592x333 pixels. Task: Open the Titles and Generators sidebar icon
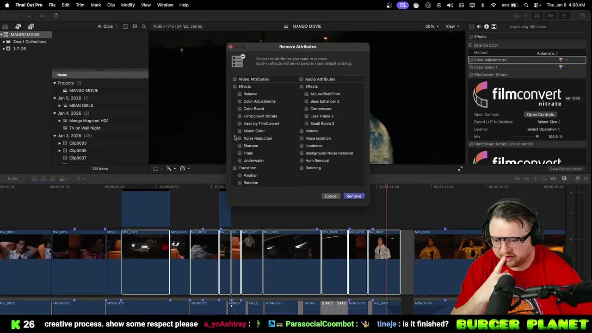coord(31,26)
